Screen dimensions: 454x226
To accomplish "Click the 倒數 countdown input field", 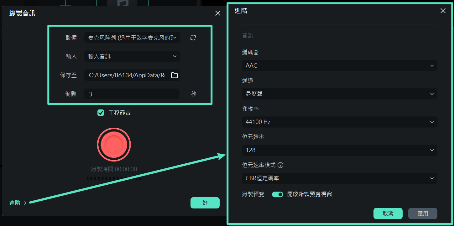I will coord(132,94).
